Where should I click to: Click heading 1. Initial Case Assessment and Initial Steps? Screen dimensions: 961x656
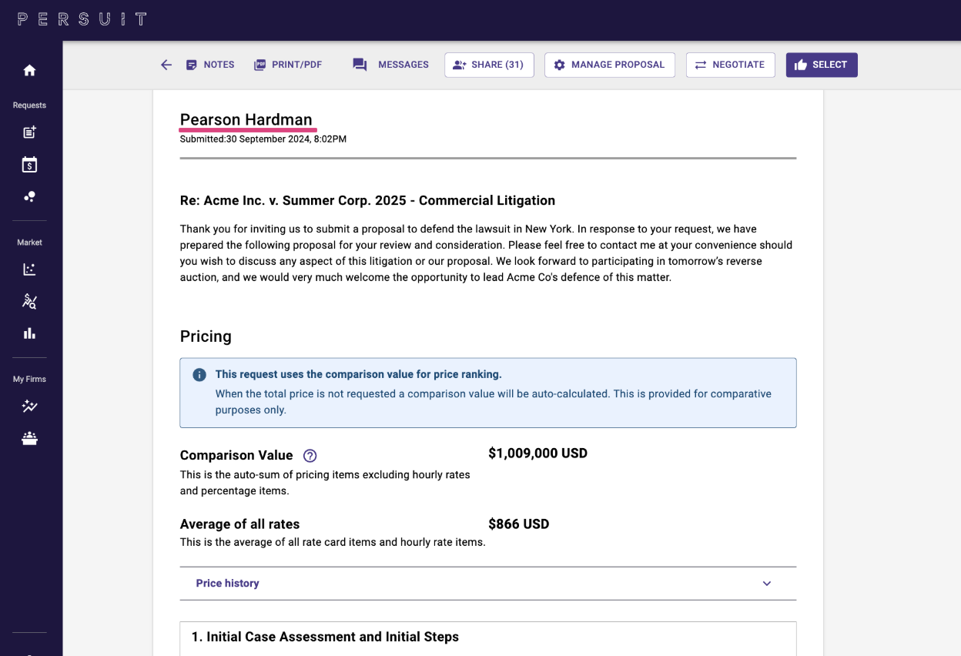tap(325, 637)
